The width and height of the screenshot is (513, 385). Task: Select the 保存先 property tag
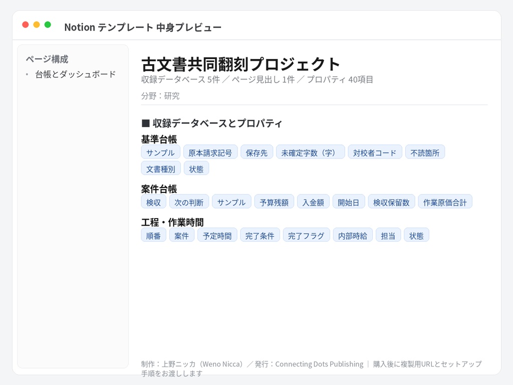click(257, 152)
